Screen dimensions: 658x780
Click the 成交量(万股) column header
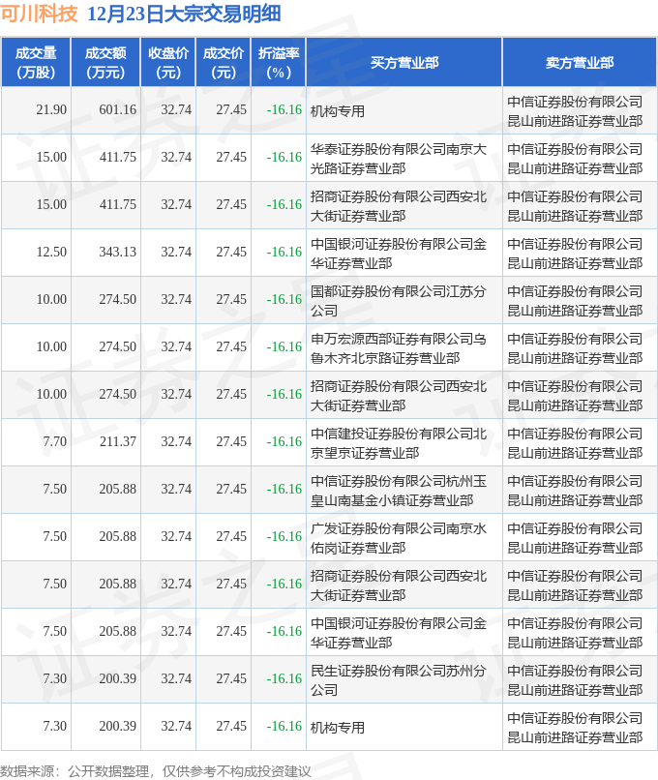tap(36, 62)
